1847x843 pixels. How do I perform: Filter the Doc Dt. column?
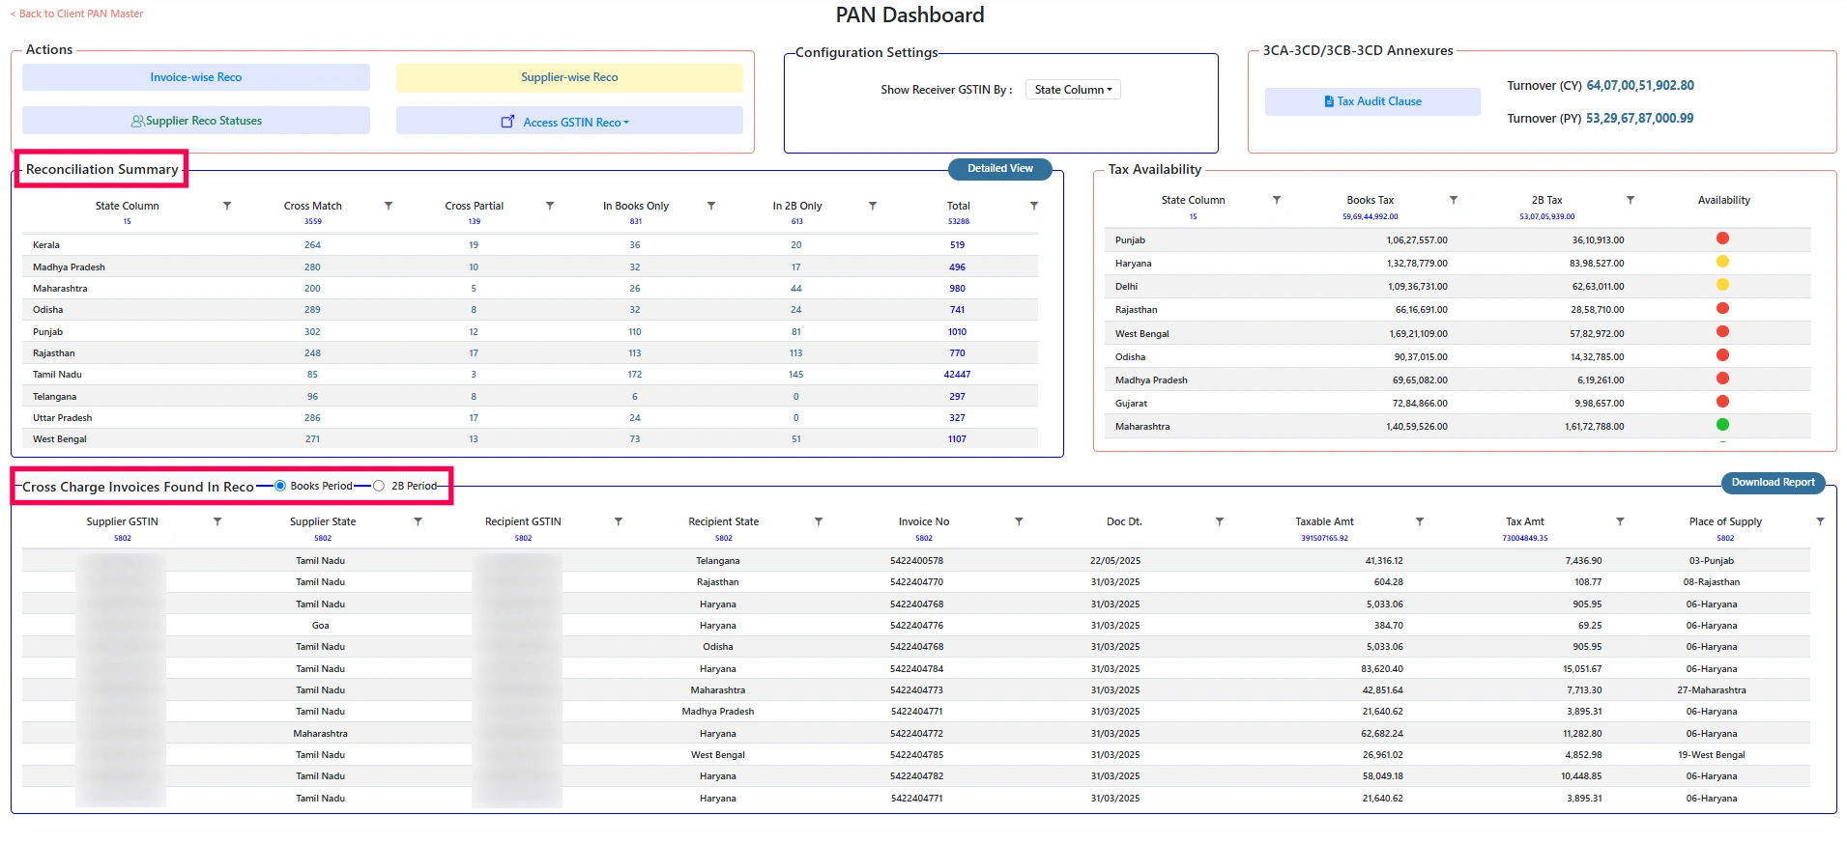point(1220,521)
